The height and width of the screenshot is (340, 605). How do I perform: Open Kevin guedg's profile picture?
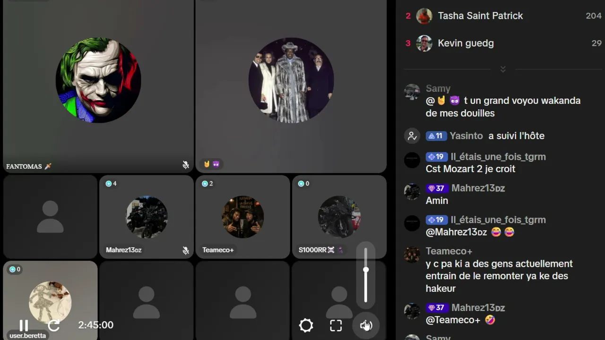pyautogui.click(x=424, y=43)
